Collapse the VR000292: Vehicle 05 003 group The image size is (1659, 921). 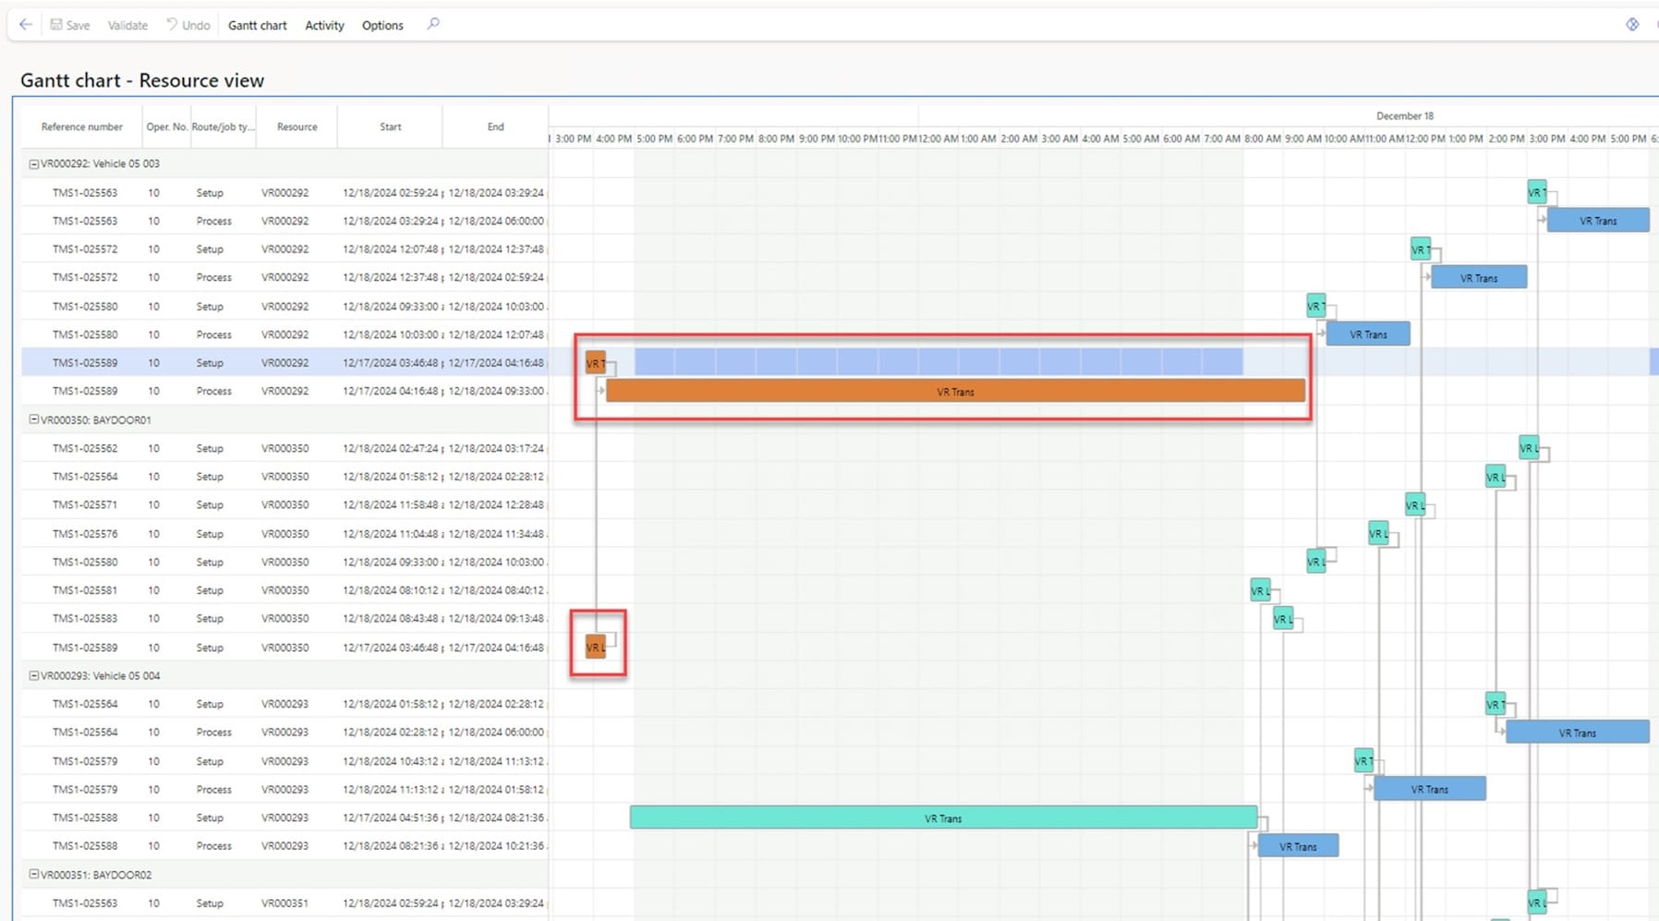(34, 164)
